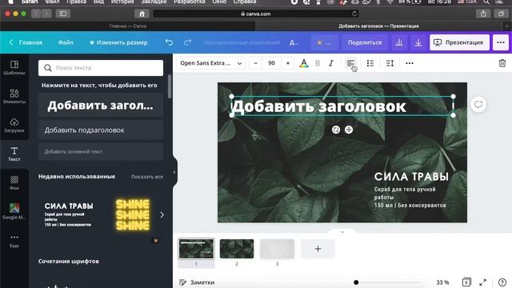Open the Google Maps sidebar item
The height and width of the screenshot is (288, 512).
[x=14, y=211]
